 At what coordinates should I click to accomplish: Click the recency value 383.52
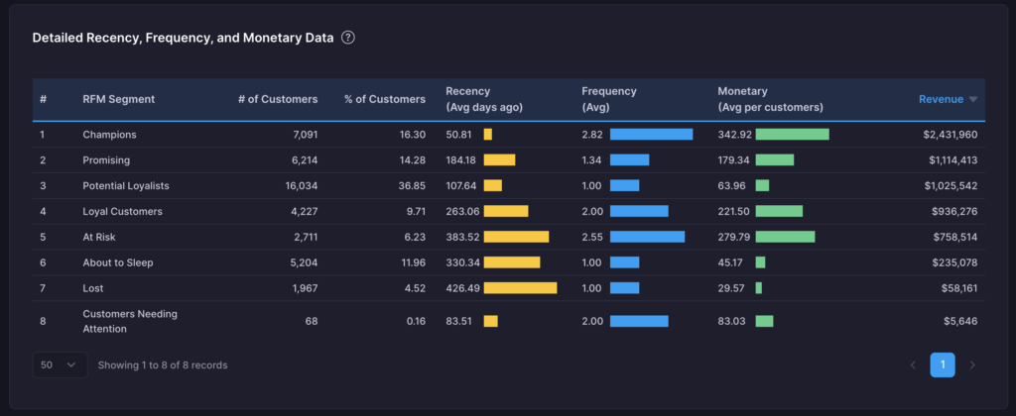[x=462, y=237]
